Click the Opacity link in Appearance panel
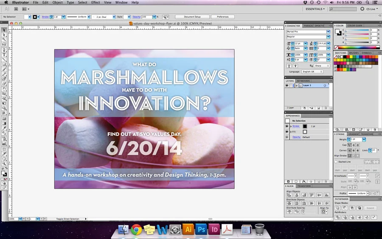The width and height of the screenshot is (382, 239). (x=296, y=137)
